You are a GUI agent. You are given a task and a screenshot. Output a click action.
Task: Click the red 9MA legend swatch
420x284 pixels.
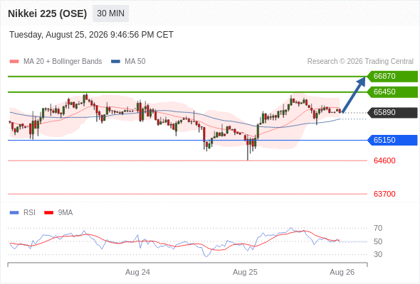coord(48,213)
